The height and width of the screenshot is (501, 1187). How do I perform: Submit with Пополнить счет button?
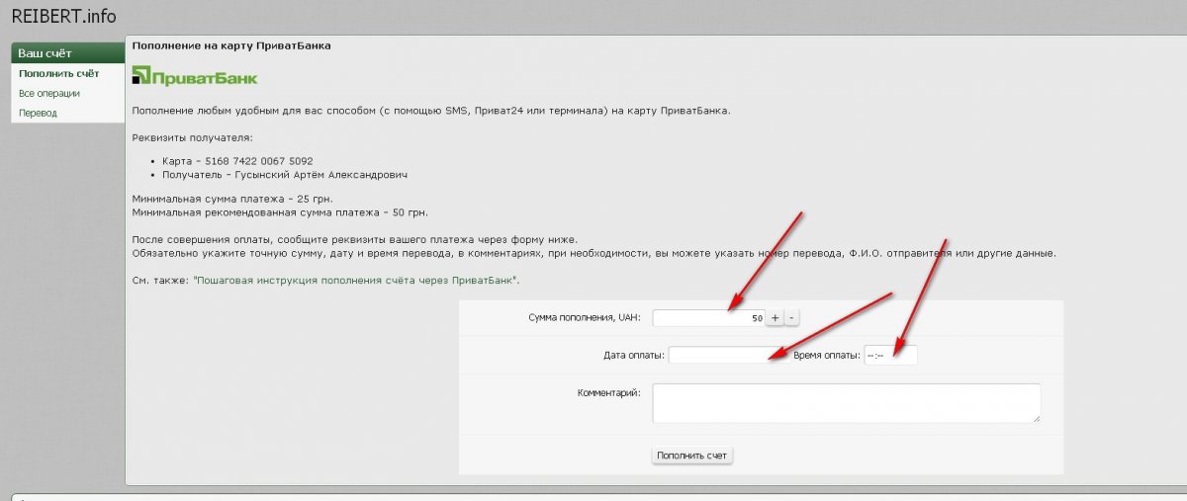[x=692, y=456]
